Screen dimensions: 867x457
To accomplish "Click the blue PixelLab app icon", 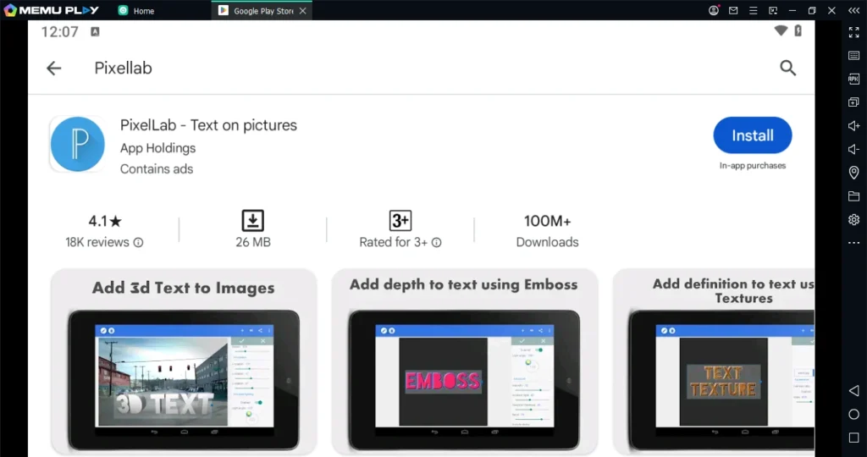I will click(77, 144).
